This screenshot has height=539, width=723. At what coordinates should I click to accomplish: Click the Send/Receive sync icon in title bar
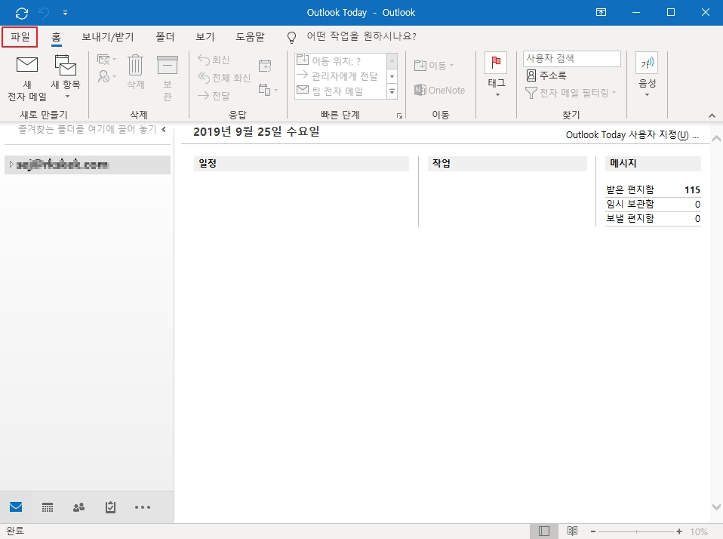point(22,13)
